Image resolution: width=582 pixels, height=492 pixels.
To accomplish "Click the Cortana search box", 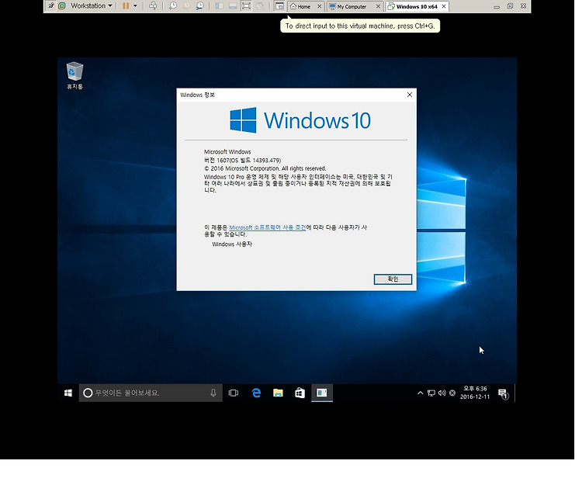I will click(151, 393).
